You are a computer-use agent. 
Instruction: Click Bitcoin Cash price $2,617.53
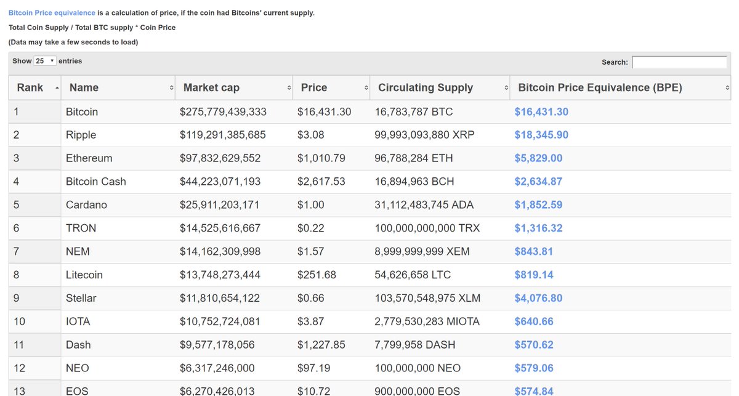(x=321, y=182)
